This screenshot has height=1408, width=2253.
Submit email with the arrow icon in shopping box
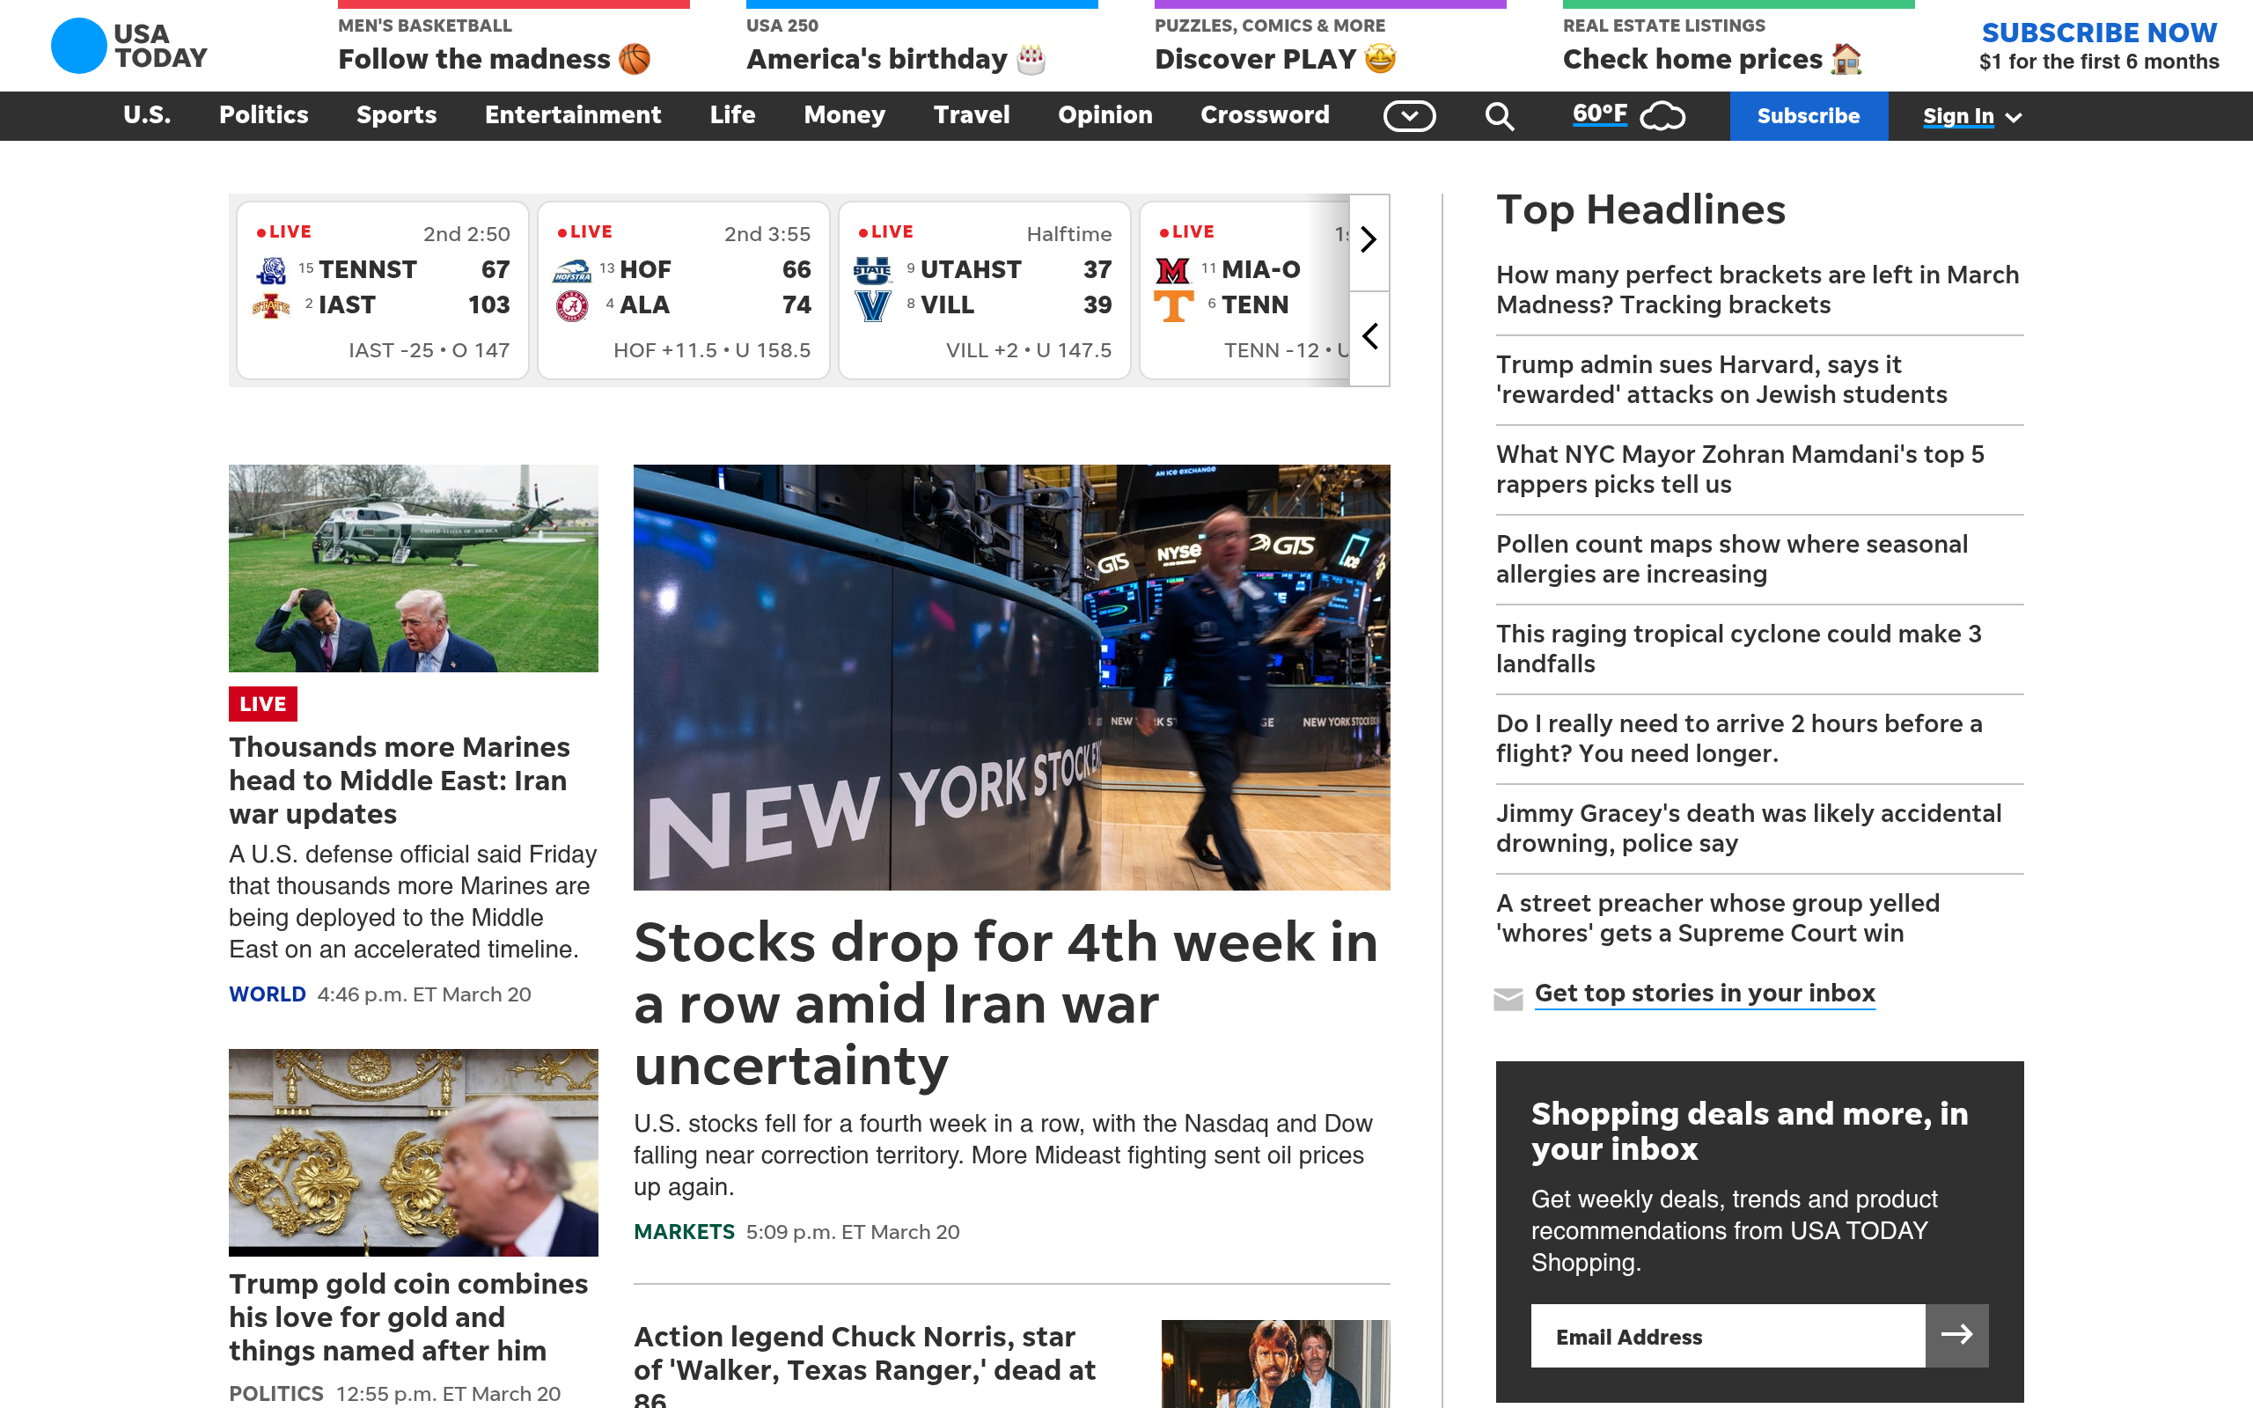[x=1957, y=1335]
